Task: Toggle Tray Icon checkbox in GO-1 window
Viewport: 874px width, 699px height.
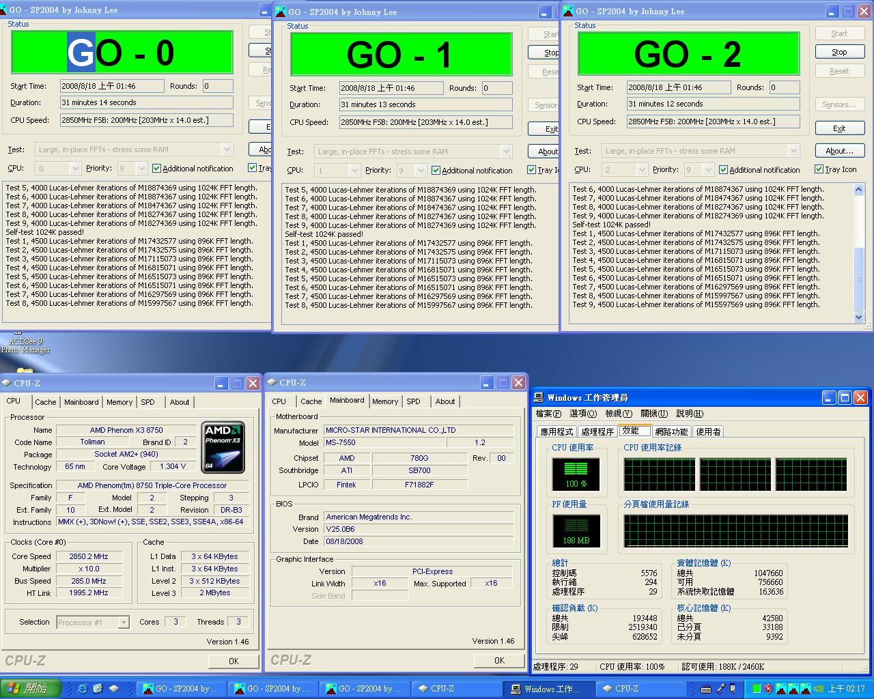Action: (544, 170)
